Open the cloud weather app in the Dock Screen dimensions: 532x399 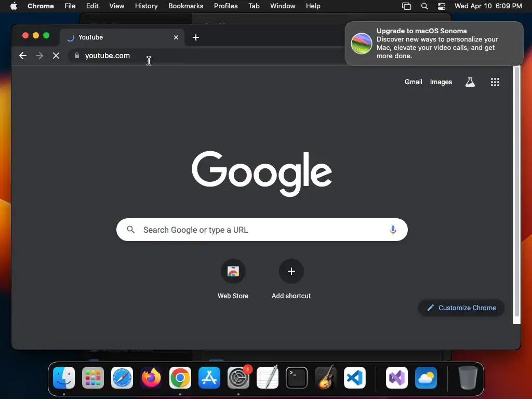[x=426, y=378]
